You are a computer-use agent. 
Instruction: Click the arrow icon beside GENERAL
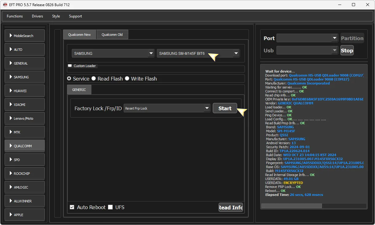[x=11, y=63]
